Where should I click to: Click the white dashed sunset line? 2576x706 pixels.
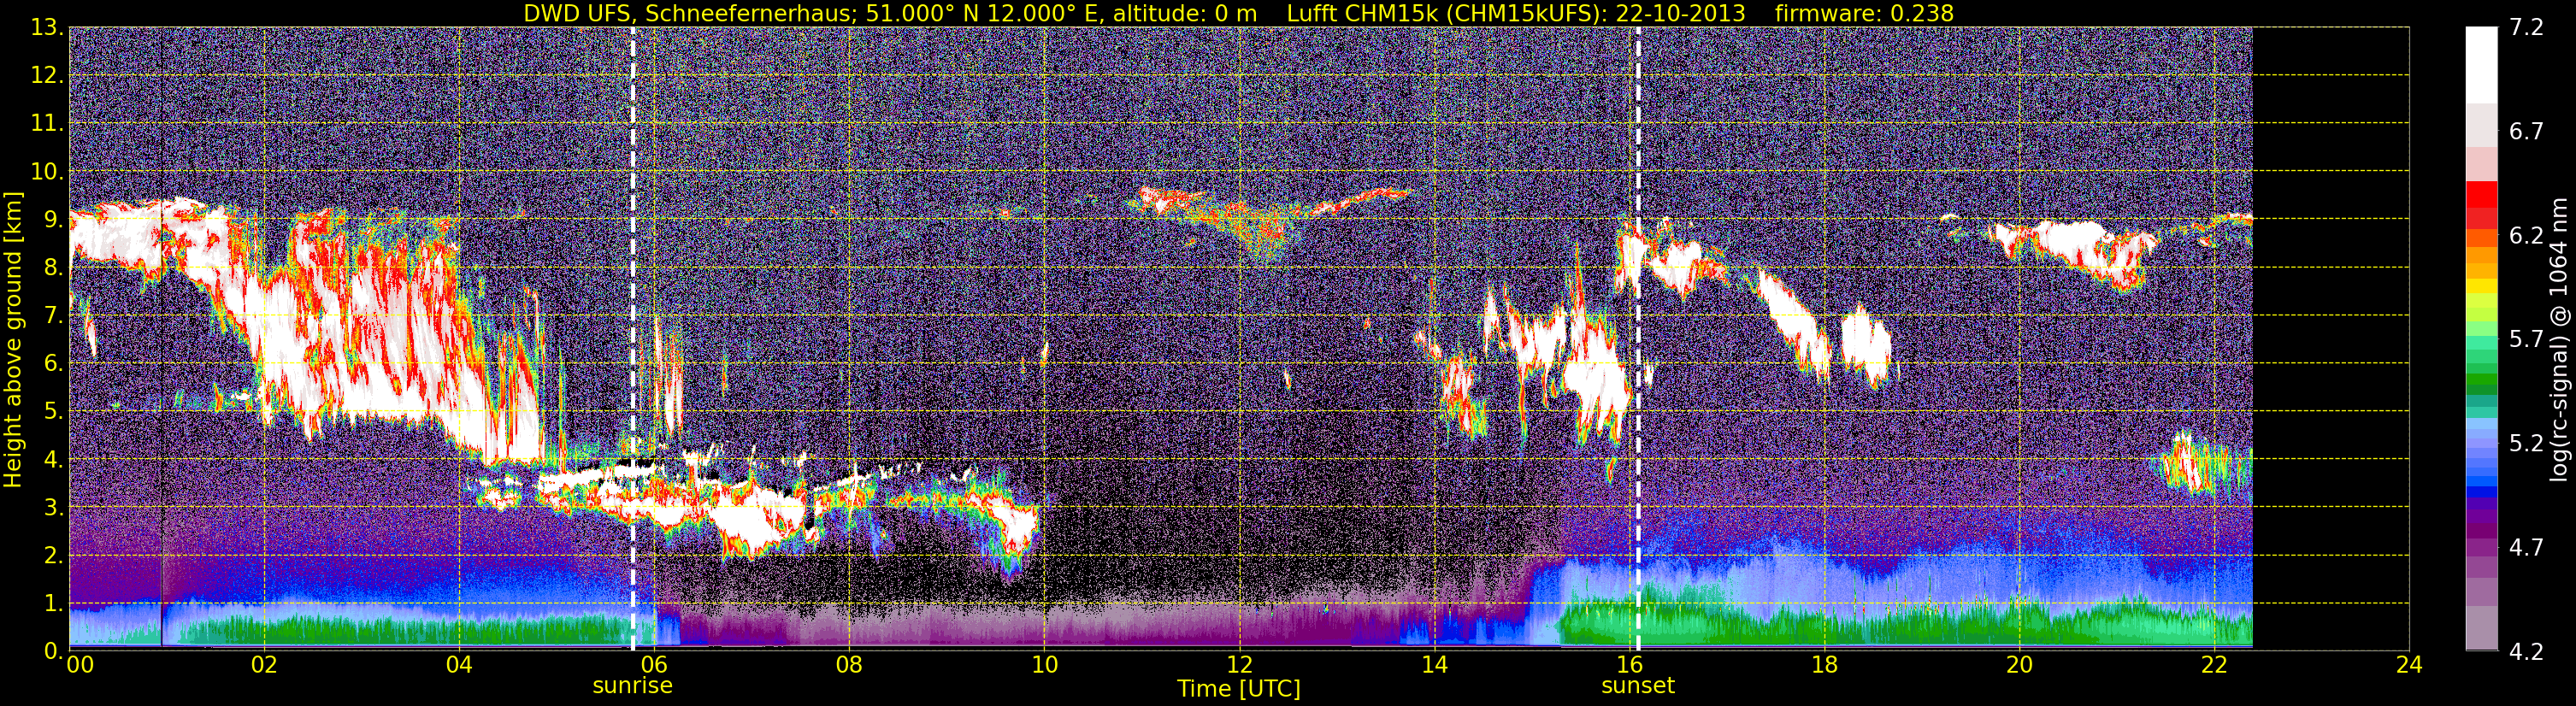point(1638,339)
